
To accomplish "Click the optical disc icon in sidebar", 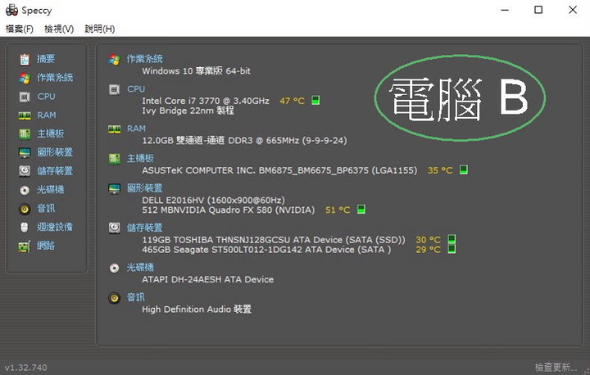I will tap(25, 190).
